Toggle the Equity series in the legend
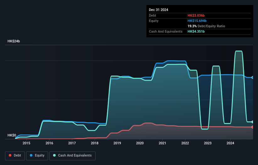 click(x=37, y=156)
